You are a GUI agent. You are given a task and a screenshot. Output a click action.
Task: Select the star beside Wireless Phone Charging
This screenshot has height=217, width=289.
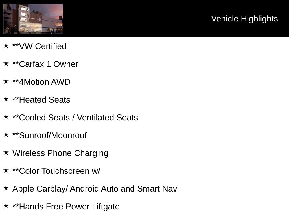click(x=6, y=152)
